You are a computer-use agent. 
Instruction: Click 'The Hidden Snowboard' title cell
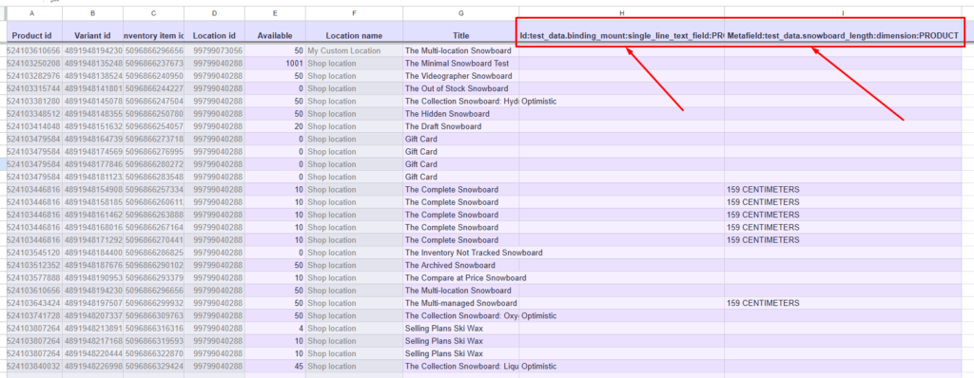pos(461,114)
